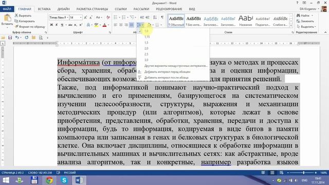Image resolution: width=329 pixels, height=185 pixels.
Task: Open print preview icon in quick access toolbar
Action: tap(41, 38)
